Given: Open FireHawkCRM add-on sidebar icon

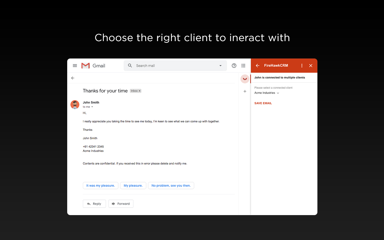Looking at the screenshot, I should pos(245,79).
